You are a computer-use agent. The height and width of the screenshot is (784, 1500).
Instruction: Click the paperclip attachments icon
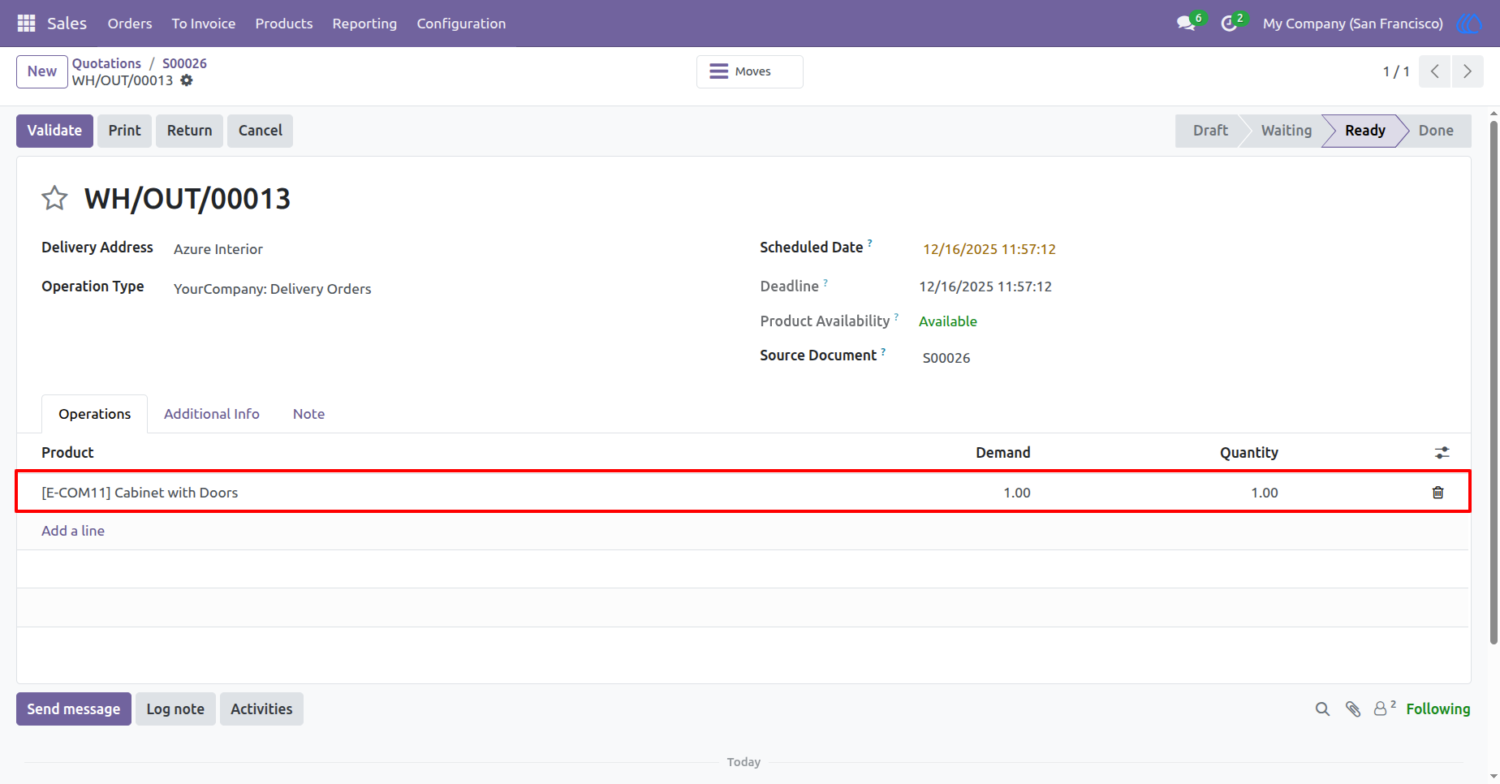pyautogui.click(x=1352, y=709)
